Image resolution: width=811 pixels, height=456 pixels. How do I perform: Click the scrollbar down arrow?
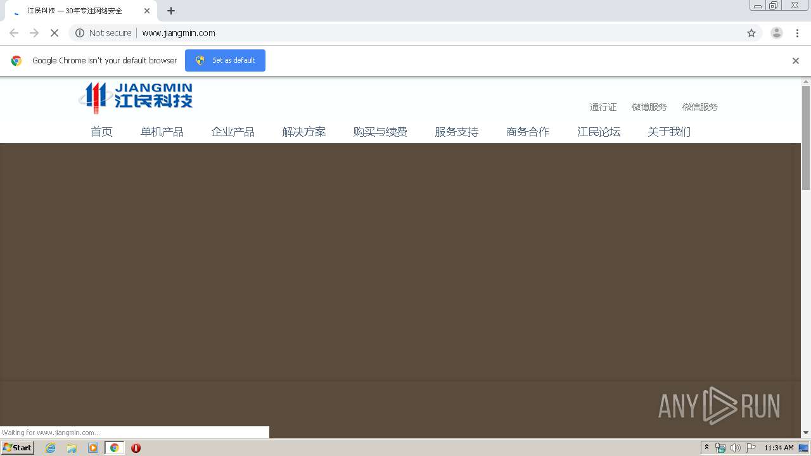tap(806, 433)
